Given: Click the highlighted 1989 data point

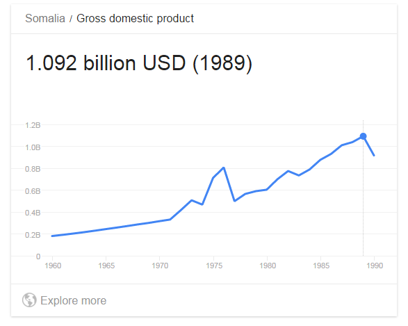Looking at the screenshot, I should (364, 136).
